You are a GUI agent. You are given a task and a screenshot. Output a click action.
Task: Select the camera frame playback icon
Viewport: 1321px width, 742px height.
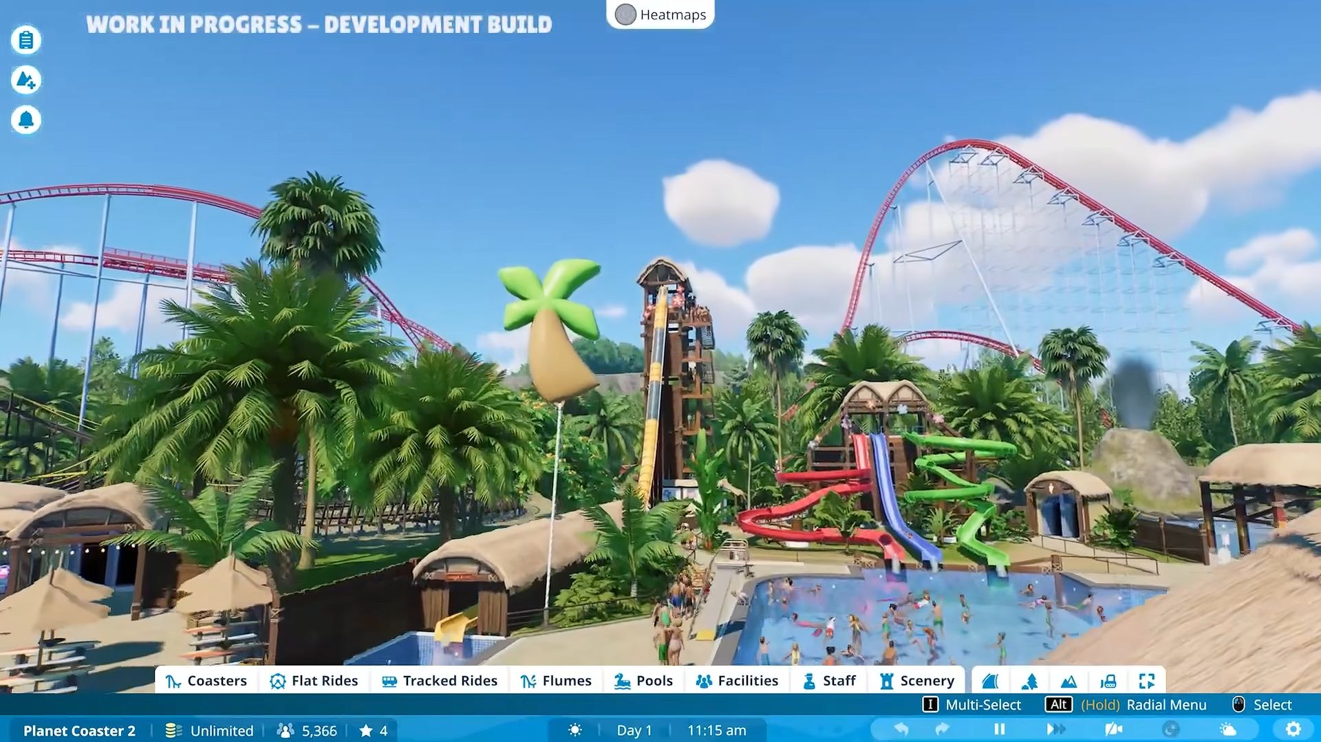coord(1146,681)
